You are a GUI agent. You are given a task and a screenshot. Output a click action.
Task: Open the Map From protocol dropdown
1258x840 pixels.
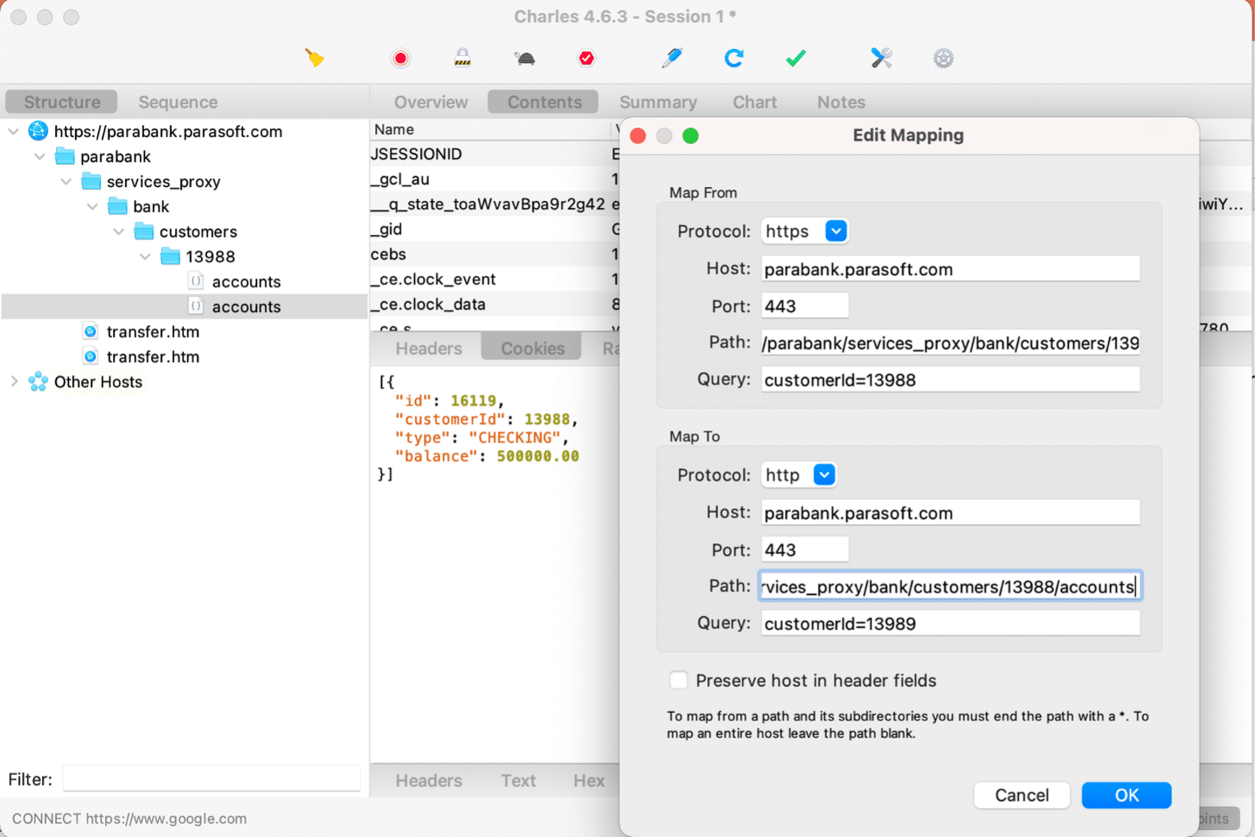click(835, 231)
